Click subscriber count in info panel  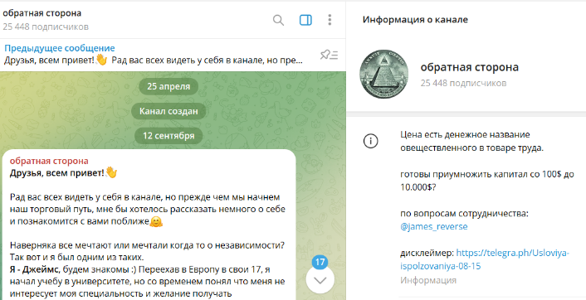pyautogui.click(x=463, y=83)
